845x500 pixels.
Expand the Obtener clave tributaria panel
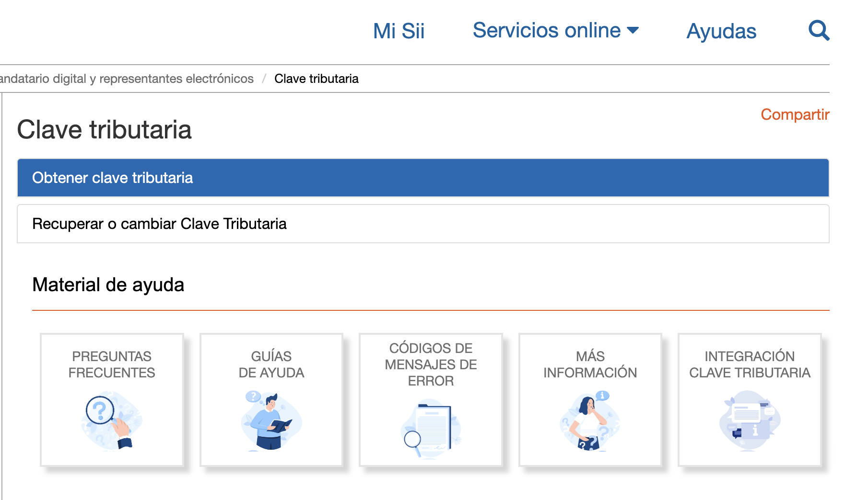coord(423,178)
